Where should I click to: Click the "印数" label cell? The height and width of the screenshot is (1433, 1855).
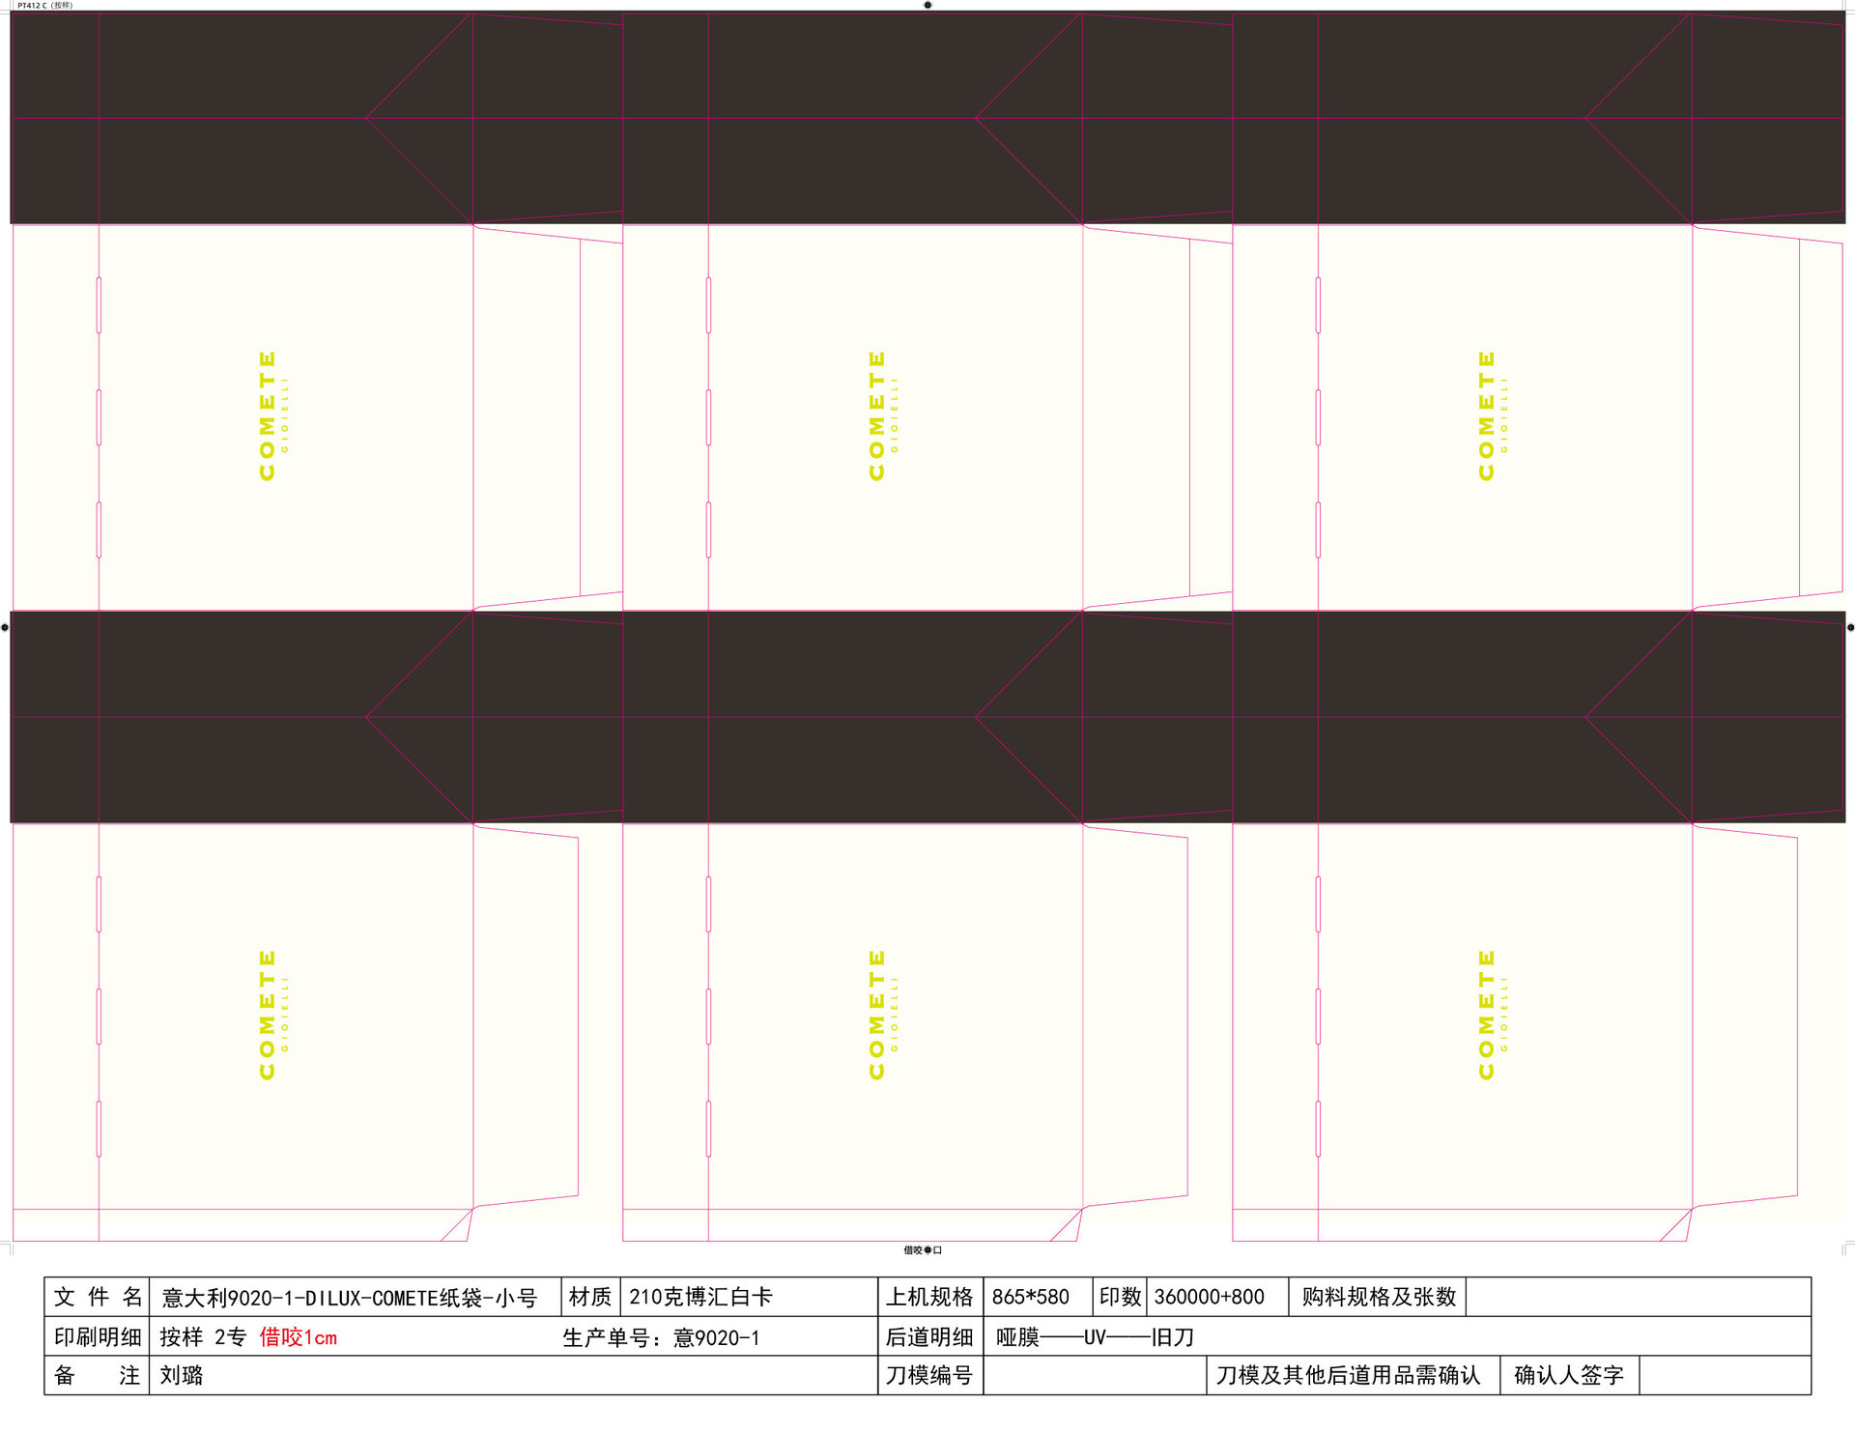[x=1120, y=1297]
